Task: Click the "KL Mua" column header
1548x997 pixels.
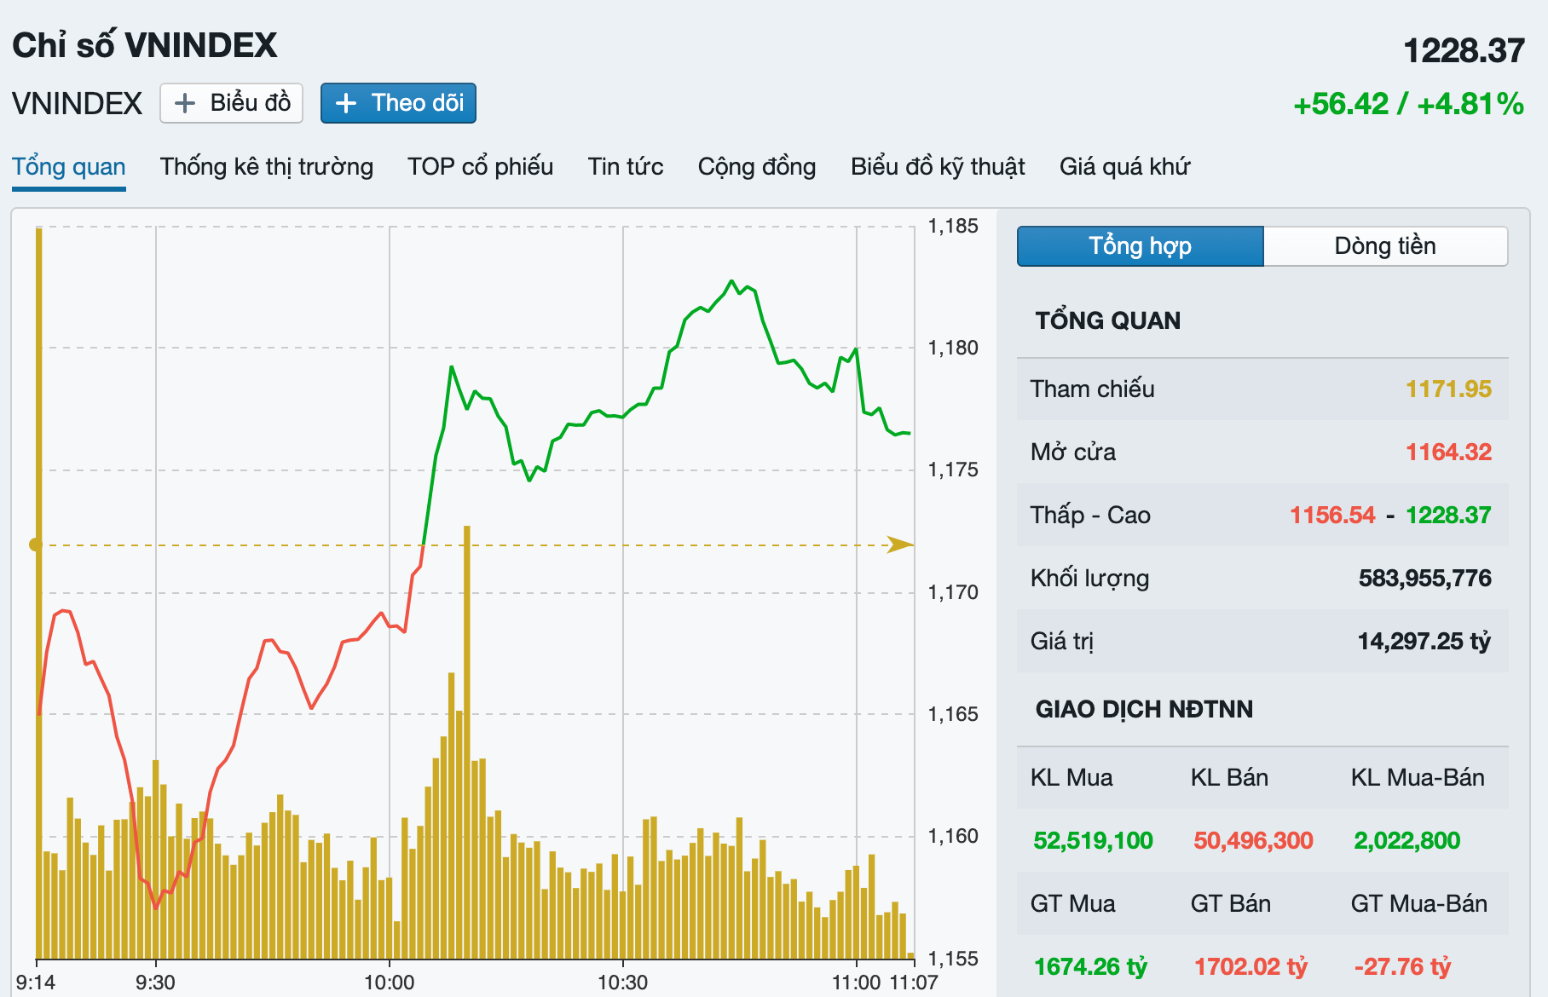Action: (x=1071, y=778)
